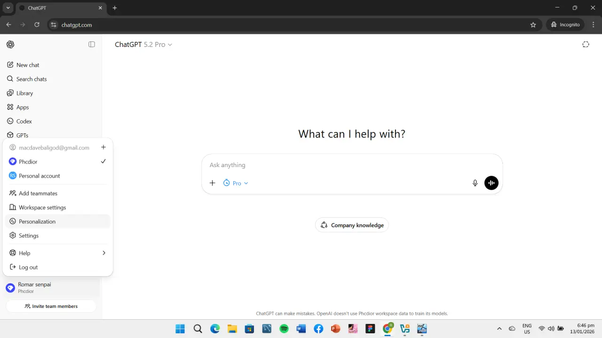Click the plus attach icon in the composer
The image size is (602, 338).
[x=212, y=183]
